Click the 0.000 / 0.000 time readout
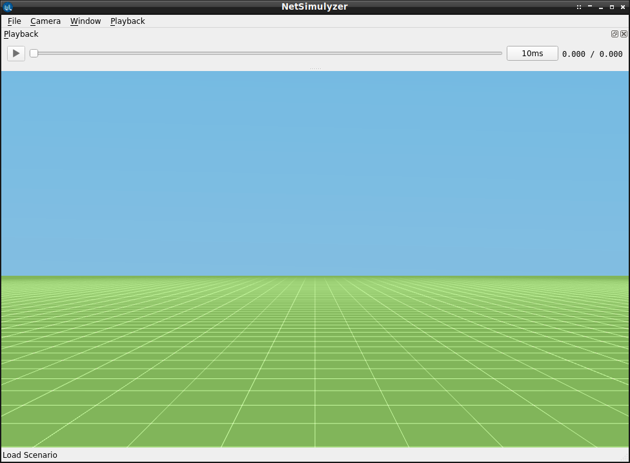 pyautogui.click(x=592, y=54)
